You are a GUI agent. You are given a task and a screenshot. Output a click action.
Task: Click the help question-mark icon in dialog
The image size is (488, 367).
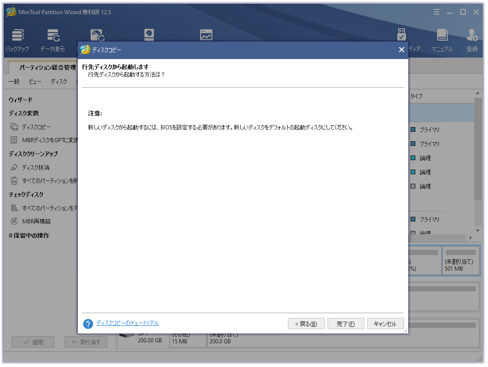[88, 324]
